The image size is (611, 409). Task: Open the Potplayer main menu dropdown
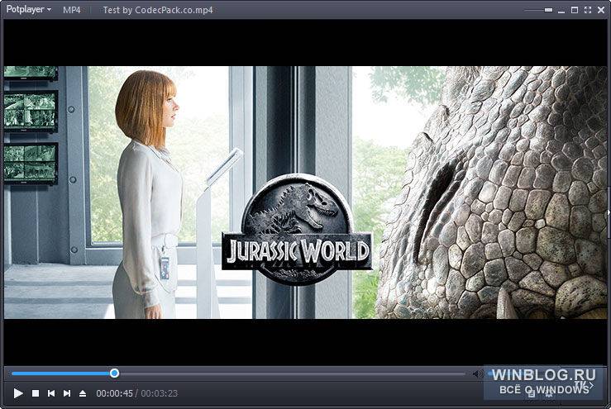click(28, 9)
